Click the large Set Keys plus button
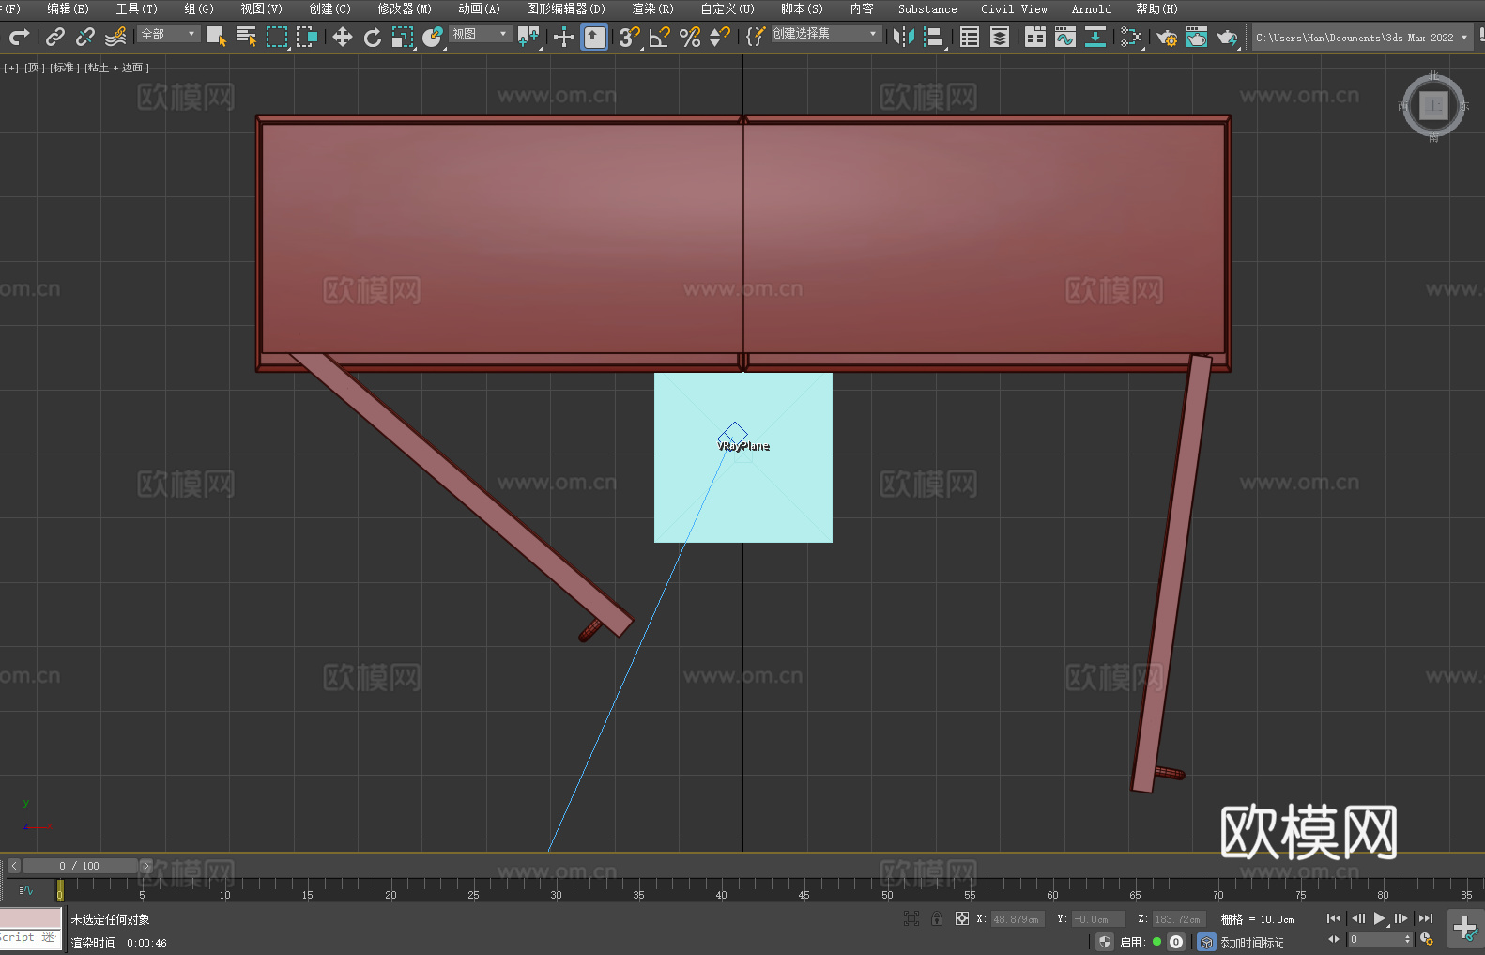The image size is (1485, 955). point(1464,929)
